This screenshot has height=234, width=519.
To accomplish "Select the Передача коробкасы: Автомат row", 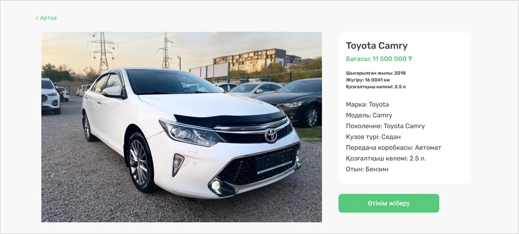I will 394,147.
